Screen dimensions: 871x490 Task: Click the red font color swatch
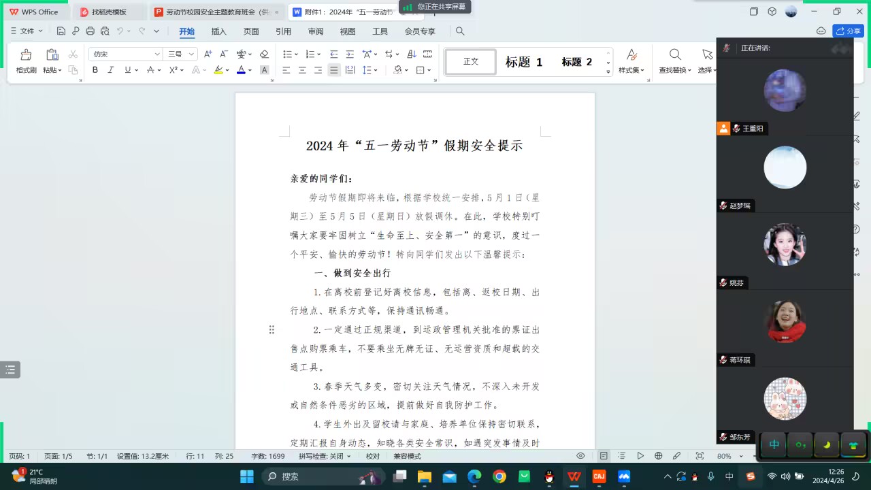241,70
